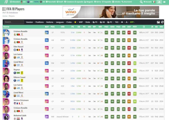Sort the table by DEF column
This screenshot has width=169, height=120.
coord(129,27)
